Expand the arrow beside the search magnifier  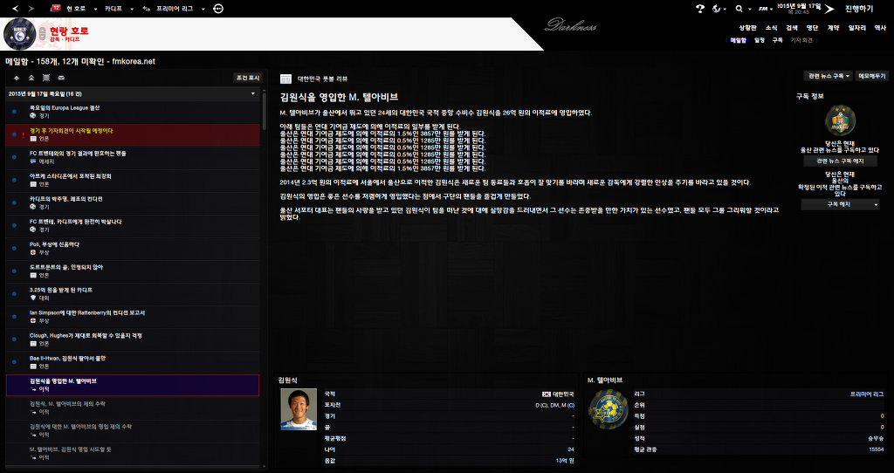pos(748,9)
